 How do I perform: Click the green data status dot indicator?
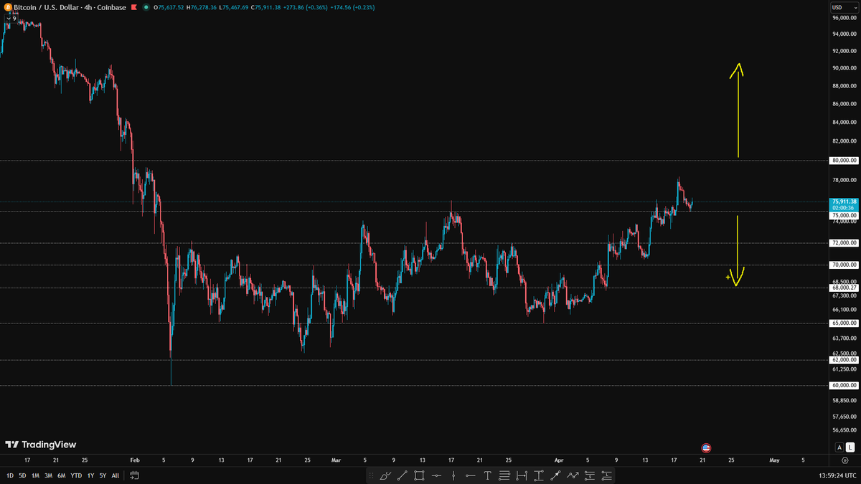pos(146,8)
